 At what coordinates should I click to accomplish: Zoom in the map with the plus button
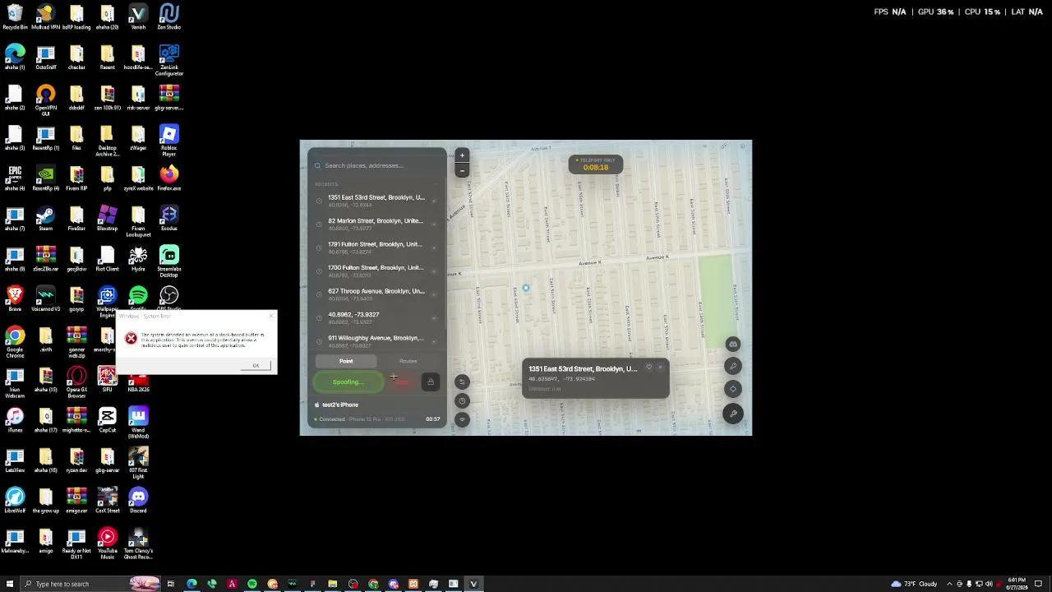tap(462, 155)
